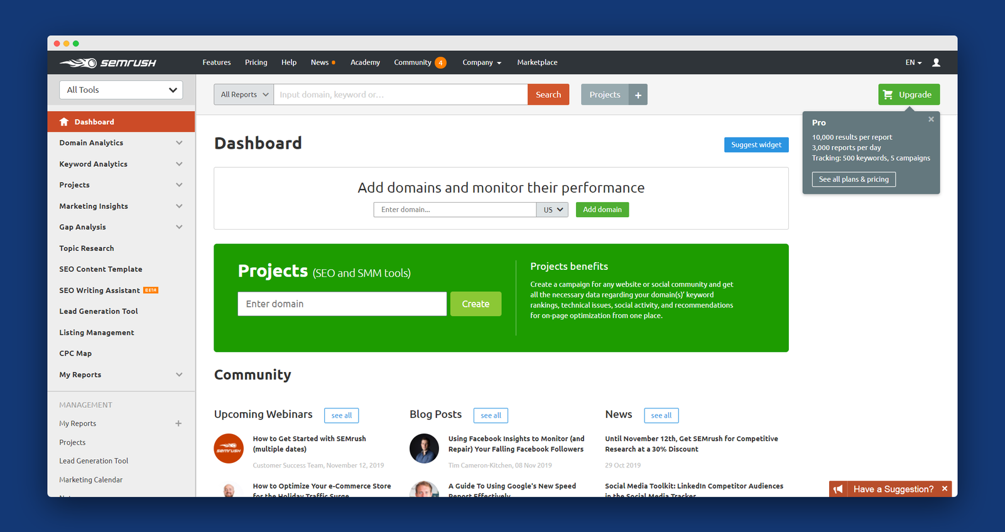
Task: Expand the Marketing Insights section
Action: tap(179, 206)
